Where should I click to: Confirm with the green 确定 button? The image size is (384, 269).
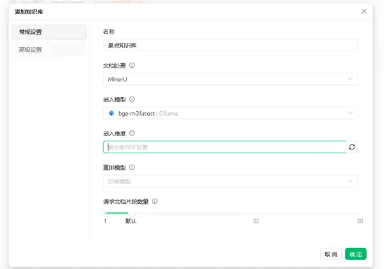[x=355, y=254]
